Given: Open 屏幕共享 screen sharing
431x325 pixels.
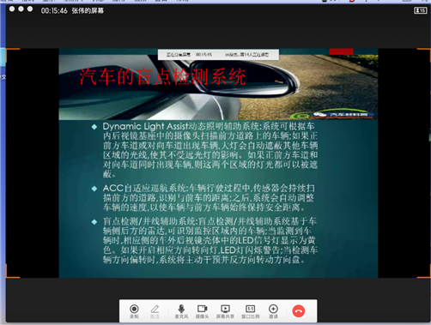Looking at the screenshot, I should coord(225,311).
